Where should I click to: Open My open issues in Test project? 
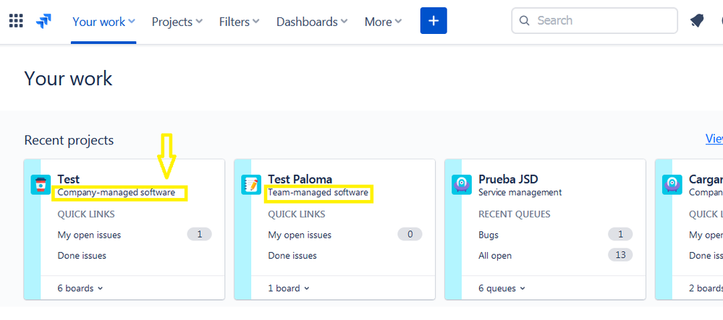coord(89,235)
